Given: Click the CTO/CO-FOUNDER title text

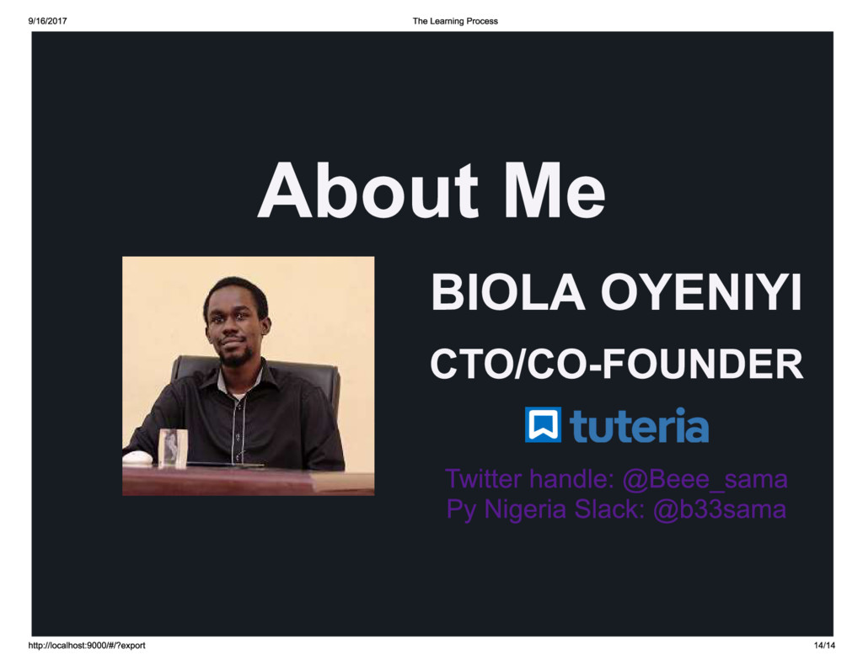Looking at the screenshot, I should click(616, 364).
